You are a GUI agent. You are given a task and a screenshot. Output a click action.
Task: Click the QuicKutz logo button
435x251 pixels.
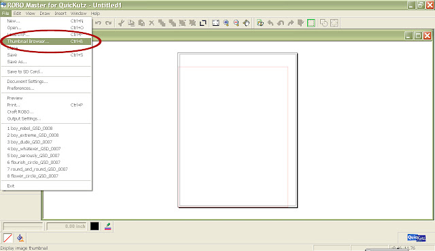pyautogui.click(x=416, y=237)
